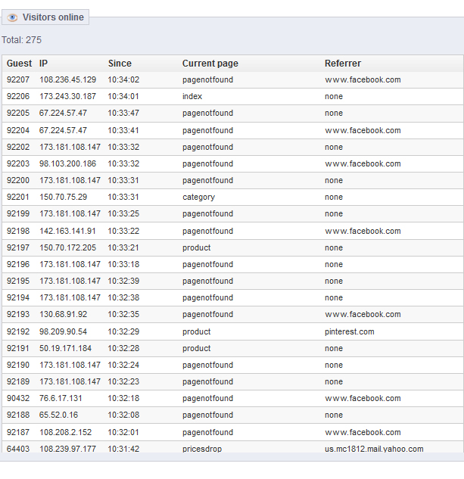Click the index current page entry

192,96
